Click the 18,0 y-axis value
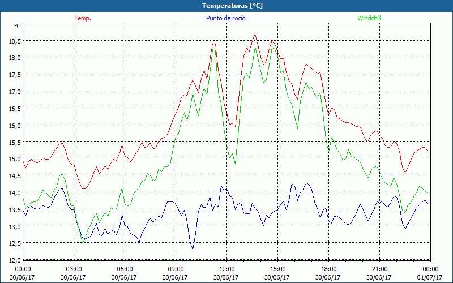The image size is (453, 283). [x=15, y=58]
